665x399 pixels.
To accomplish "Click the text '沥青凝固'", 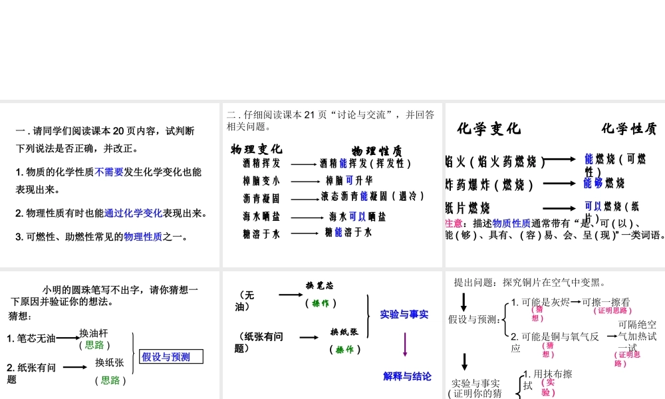I will 261,198.
